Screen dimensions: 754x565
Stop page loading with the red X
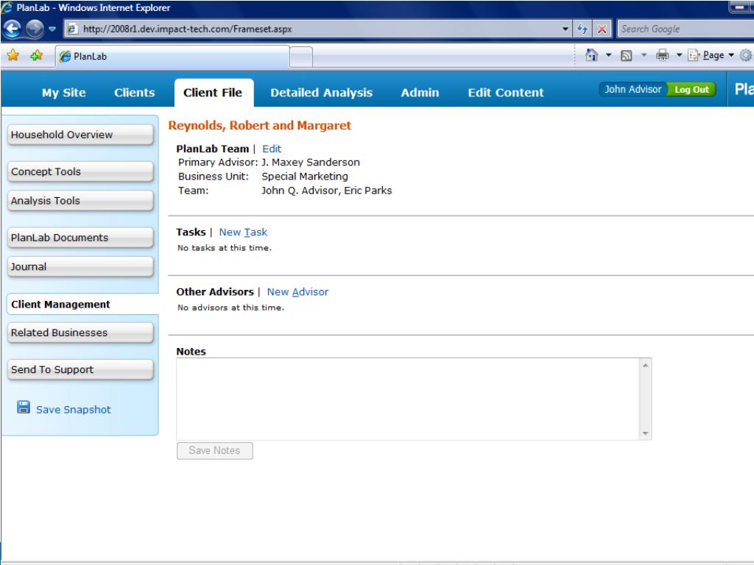coord(602,29)
